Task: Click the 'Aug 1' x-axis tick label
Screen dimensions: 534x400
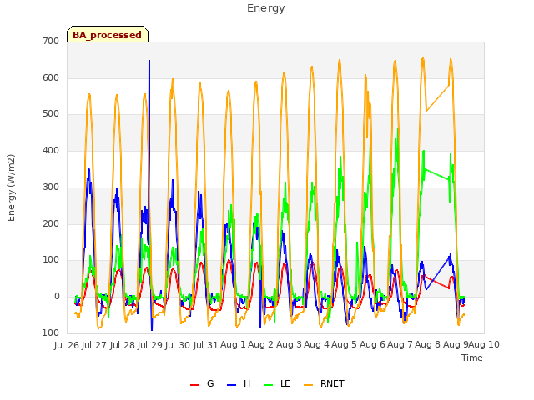Action: pos(233,345)
